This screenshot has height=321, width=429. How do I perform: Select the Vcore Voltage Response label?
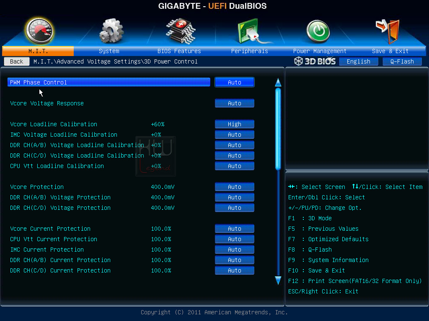point(47,103)
